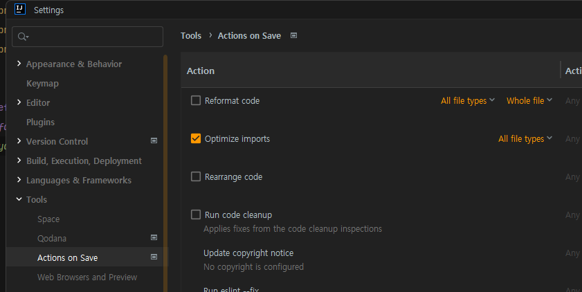The image size is (582, 292).
Task: Click project-level icon beside Actions on Save item
Action: click(x=154, y=257)
